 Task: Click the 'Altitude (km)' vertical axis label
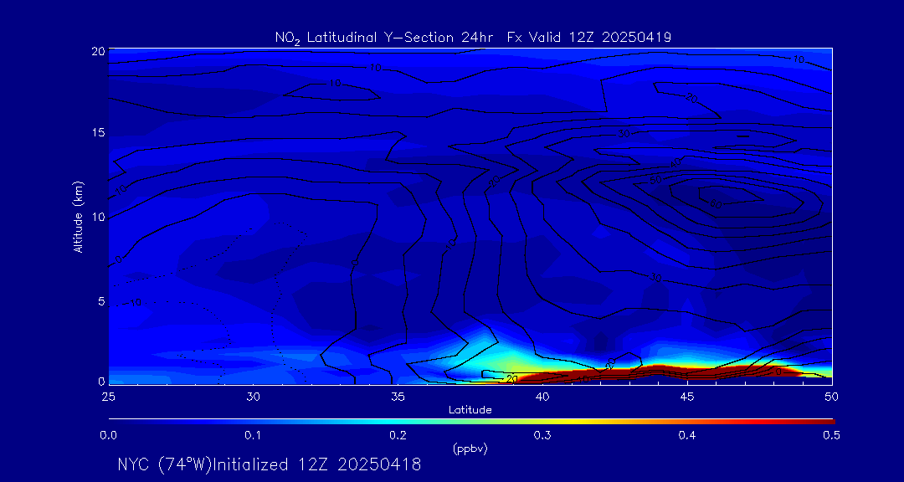coord(77,216)
